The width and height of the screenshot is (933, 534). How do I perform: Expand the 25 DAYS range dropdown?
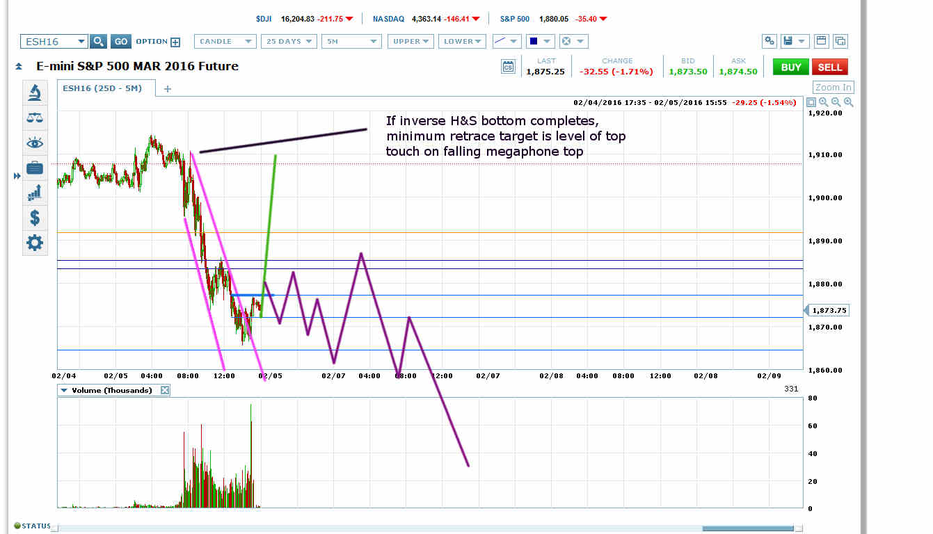[x=289, y=42]
